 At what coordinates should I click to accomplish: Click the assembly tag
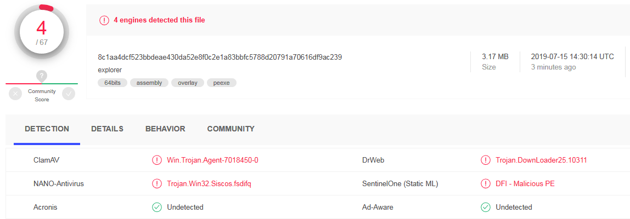tap(149, 83)
